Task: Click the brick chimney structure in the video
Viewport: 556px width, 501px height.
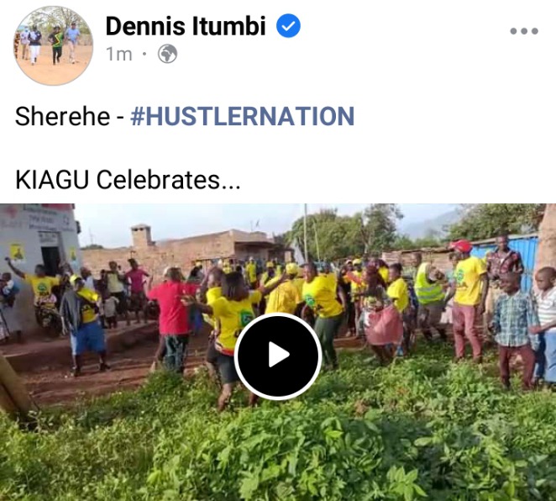Action: [x=141, y=235]
